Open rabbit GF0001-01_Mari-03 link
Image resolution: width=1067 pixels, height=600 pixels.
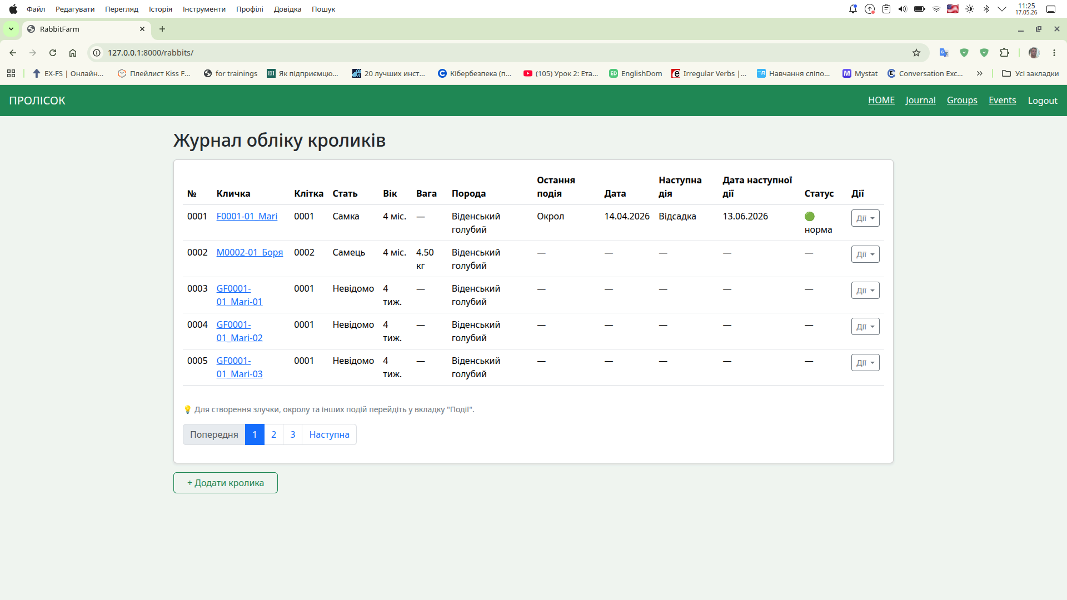pos(239,367)
